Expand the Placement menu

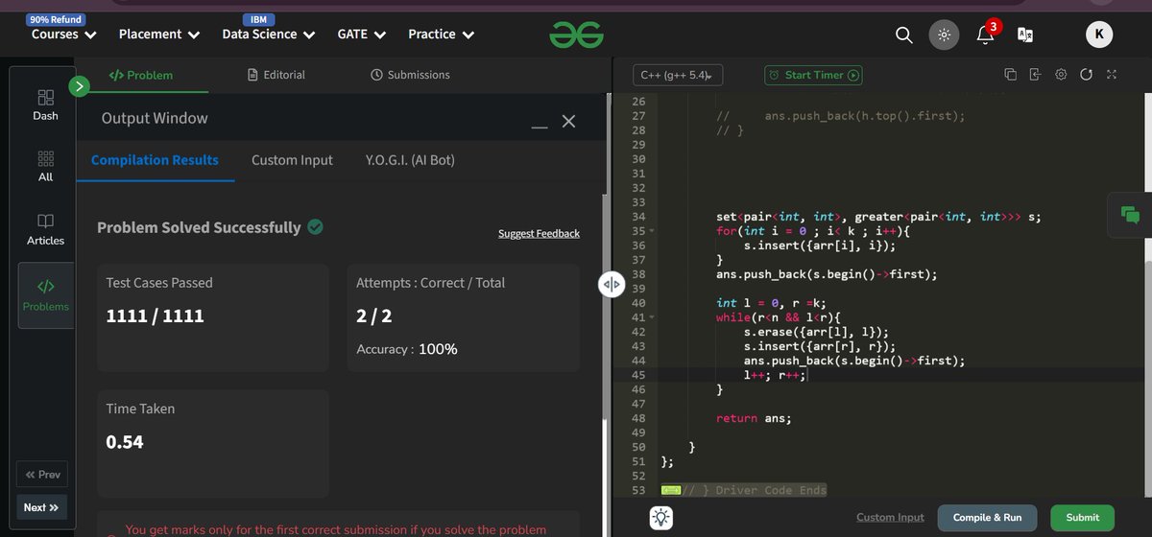tap(159, 35)
